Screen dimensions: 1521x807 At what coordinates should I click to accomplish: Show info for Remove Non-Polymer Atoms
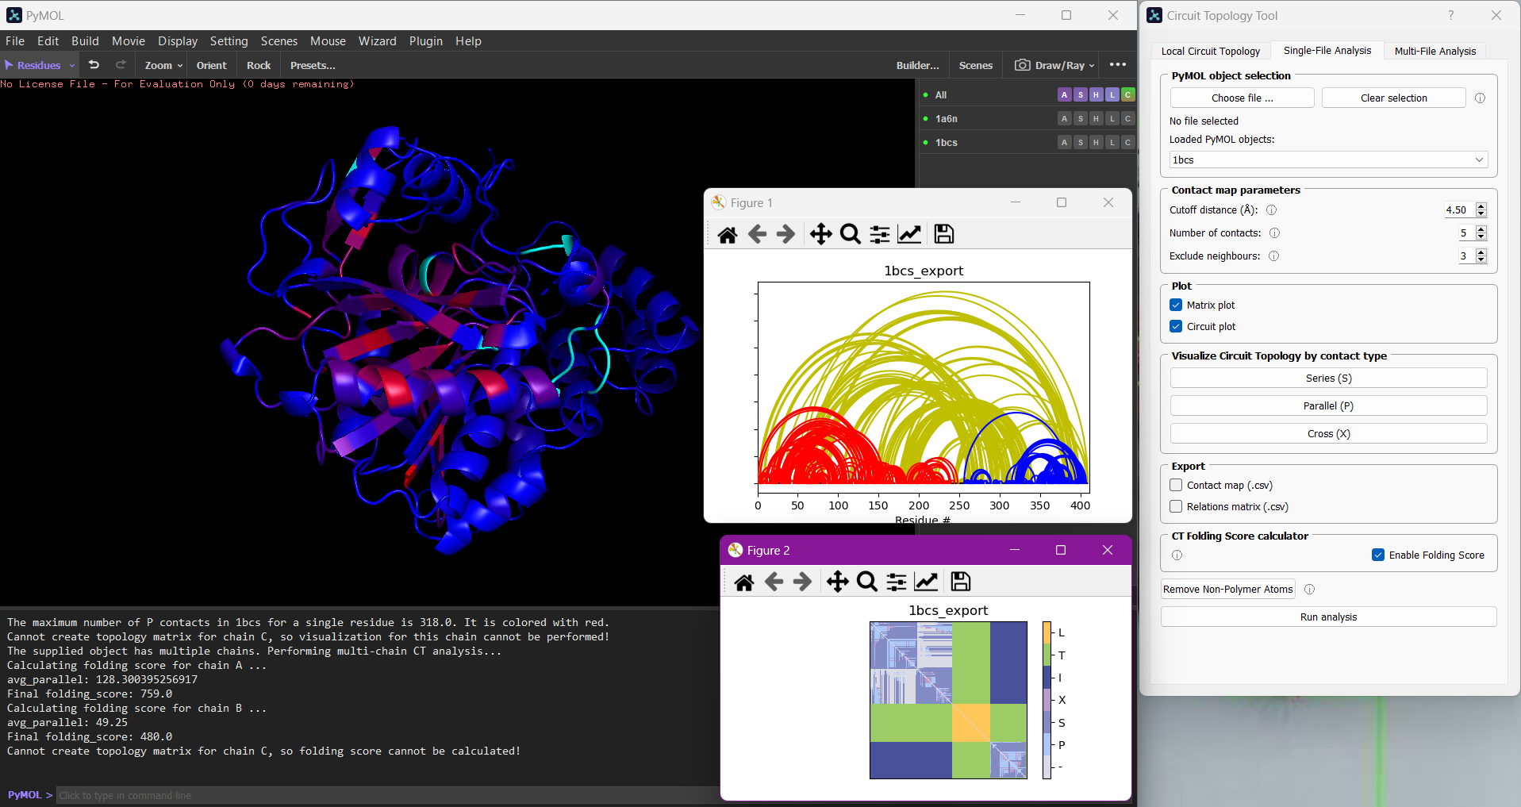[1309, 590]
